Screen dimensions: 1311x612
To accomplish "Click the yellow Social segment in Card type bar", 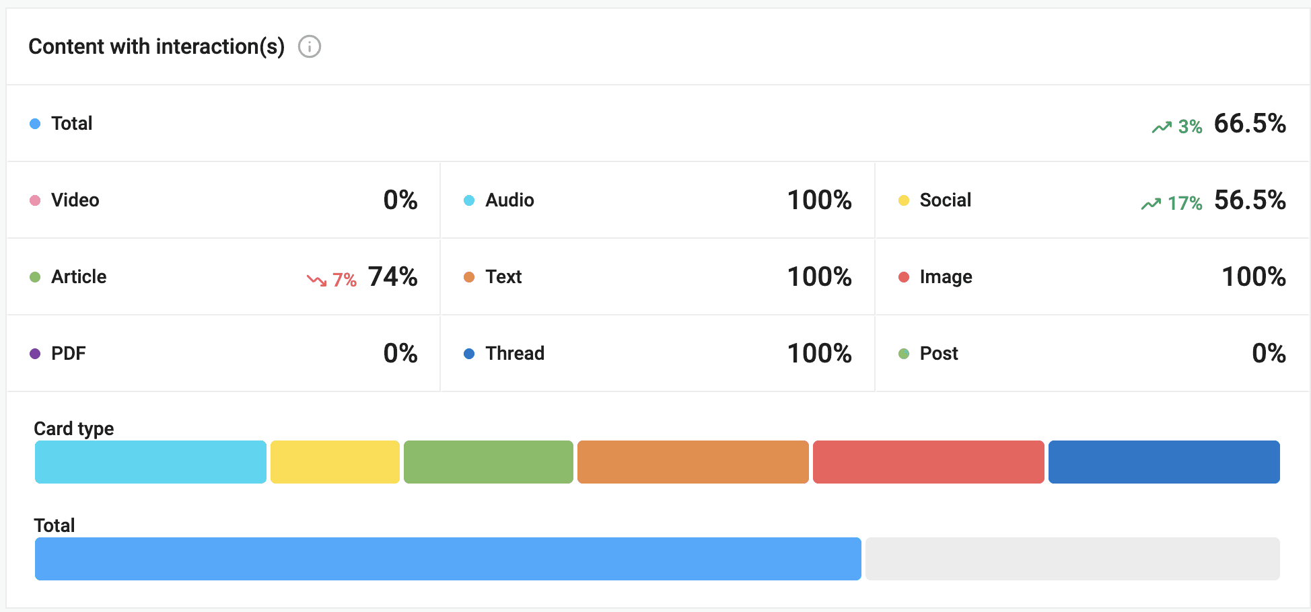I will [335, 462].
